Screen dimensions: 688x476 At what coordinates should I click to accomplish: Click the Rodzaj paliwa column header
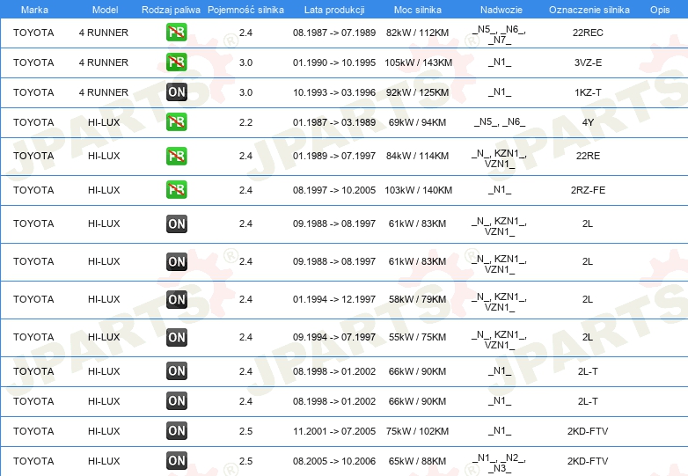(171, 10)
